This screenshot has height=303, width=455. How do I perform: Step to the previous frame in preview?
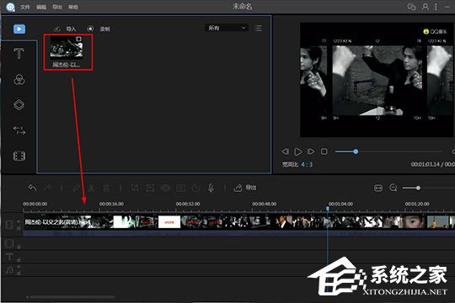point(286,151)
